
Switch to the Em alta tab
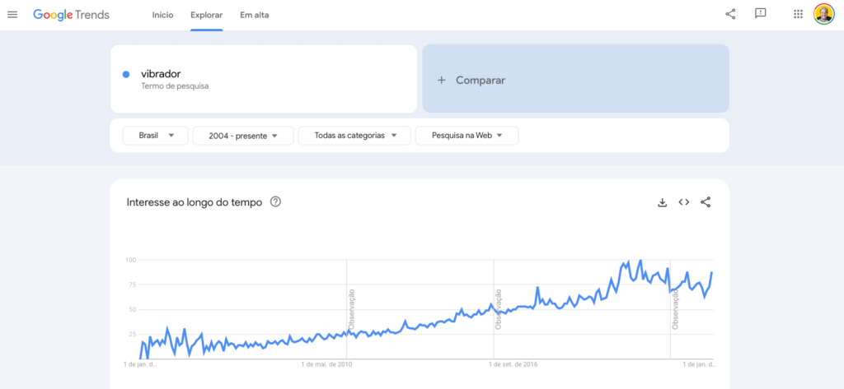click(254, 15)
